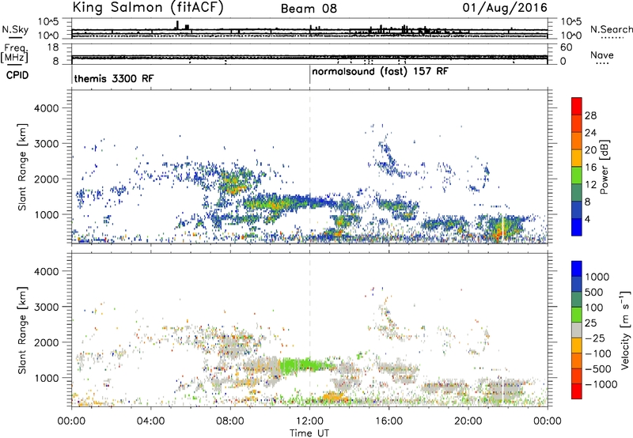Click the 'N.Search' legend label

[611, 29]
